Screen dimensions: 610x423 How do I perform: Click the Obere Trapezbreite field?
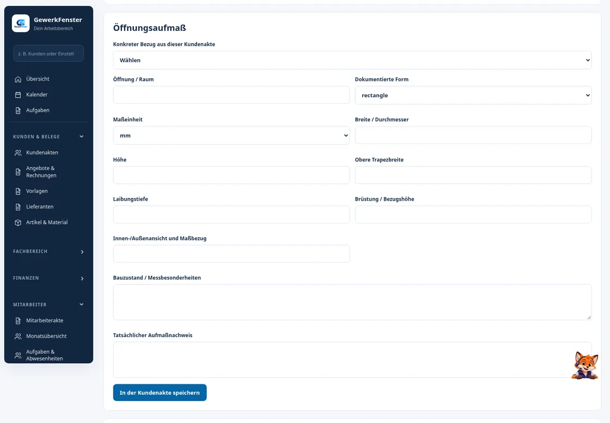(x=473, y=175)
